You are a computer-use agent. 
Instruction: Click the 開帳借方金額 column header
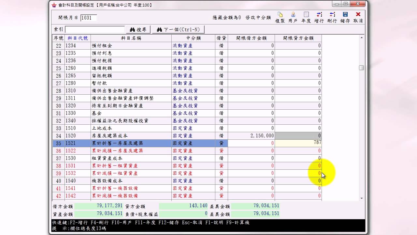point(251,38)
